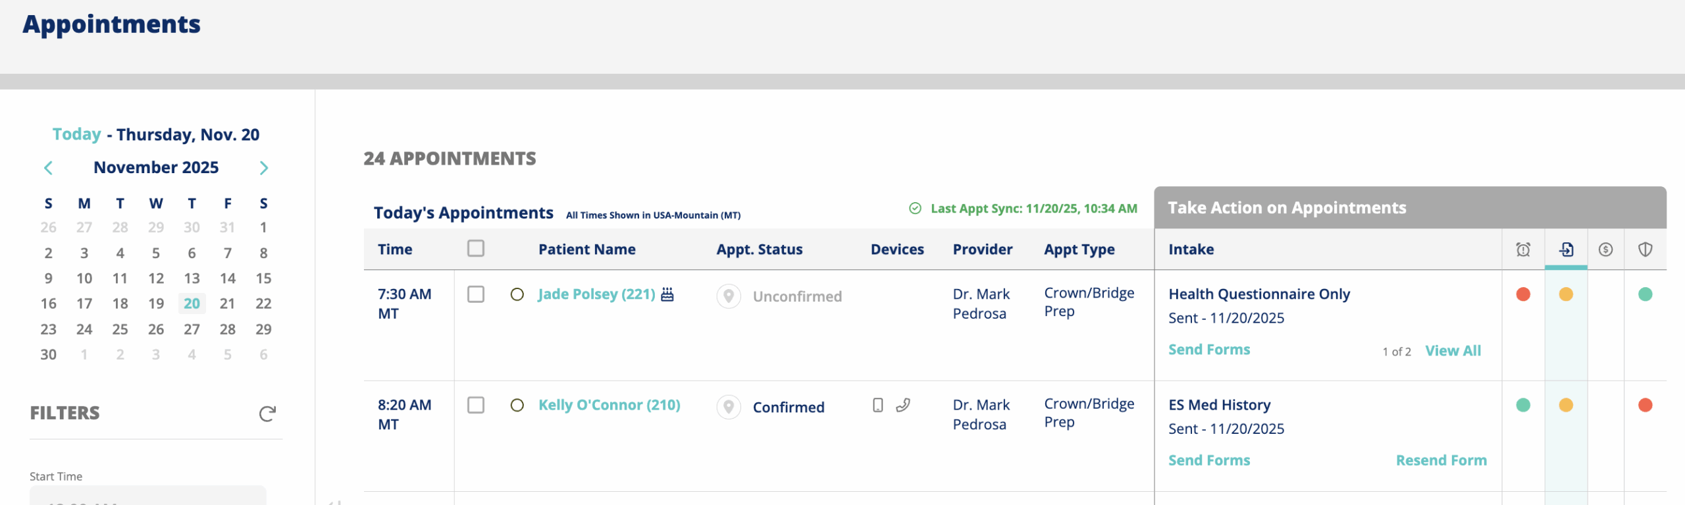Click location pin icon for Kelly O'Connor
Image resolution: width=1685 pixels, height=505 pixels.
[729, 407]
